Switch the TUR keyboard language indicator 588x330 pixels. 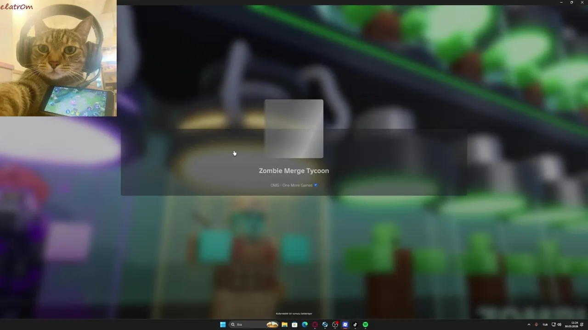coord(545,324)
